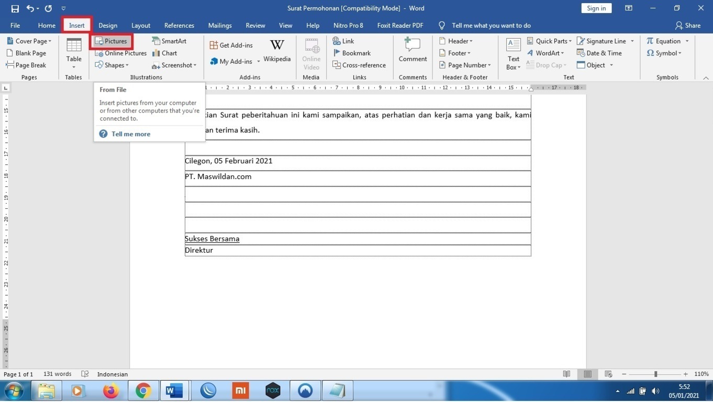Insert a Bookmark

[x=352, y=53]
